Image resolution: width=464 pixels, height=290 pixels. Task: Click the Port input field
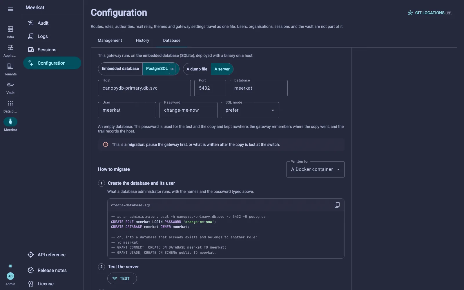210,88
